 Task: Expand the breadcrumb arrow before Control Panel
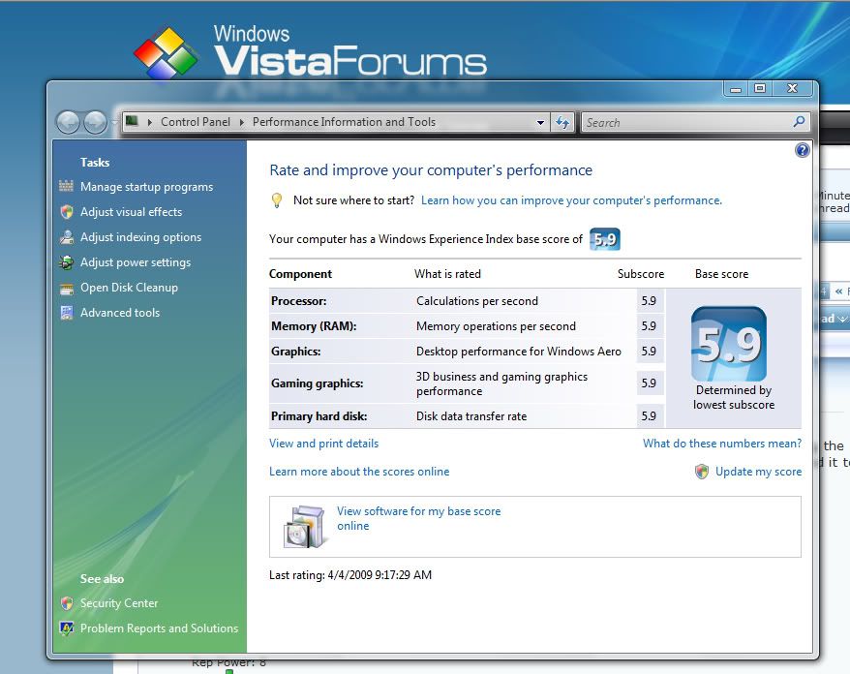pyautogui.click(x=150, y=123)
